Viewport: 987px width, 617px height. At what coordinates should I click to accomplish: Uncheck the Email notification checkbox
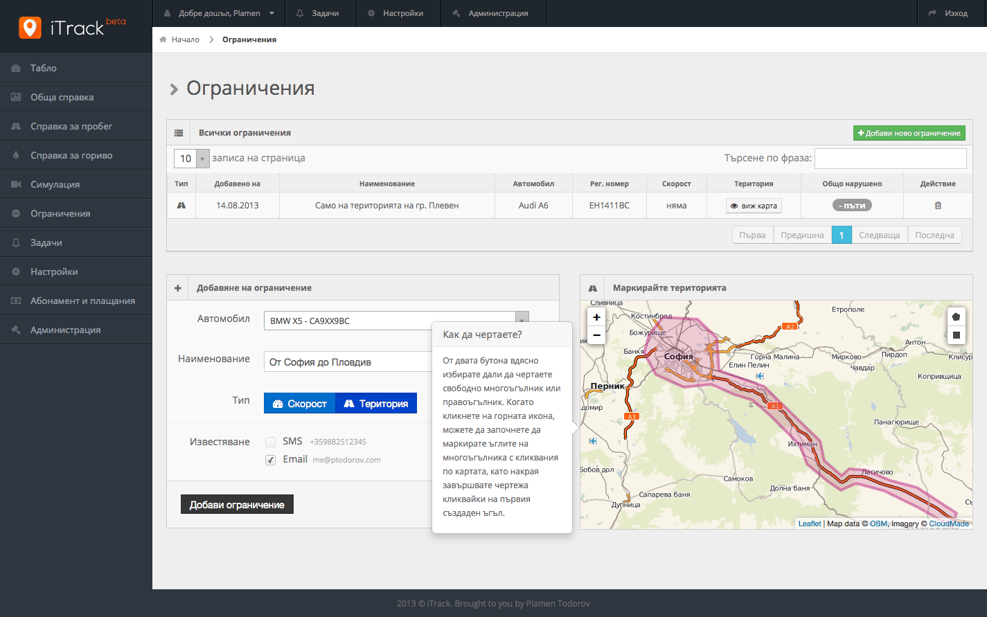coord(271,460)
